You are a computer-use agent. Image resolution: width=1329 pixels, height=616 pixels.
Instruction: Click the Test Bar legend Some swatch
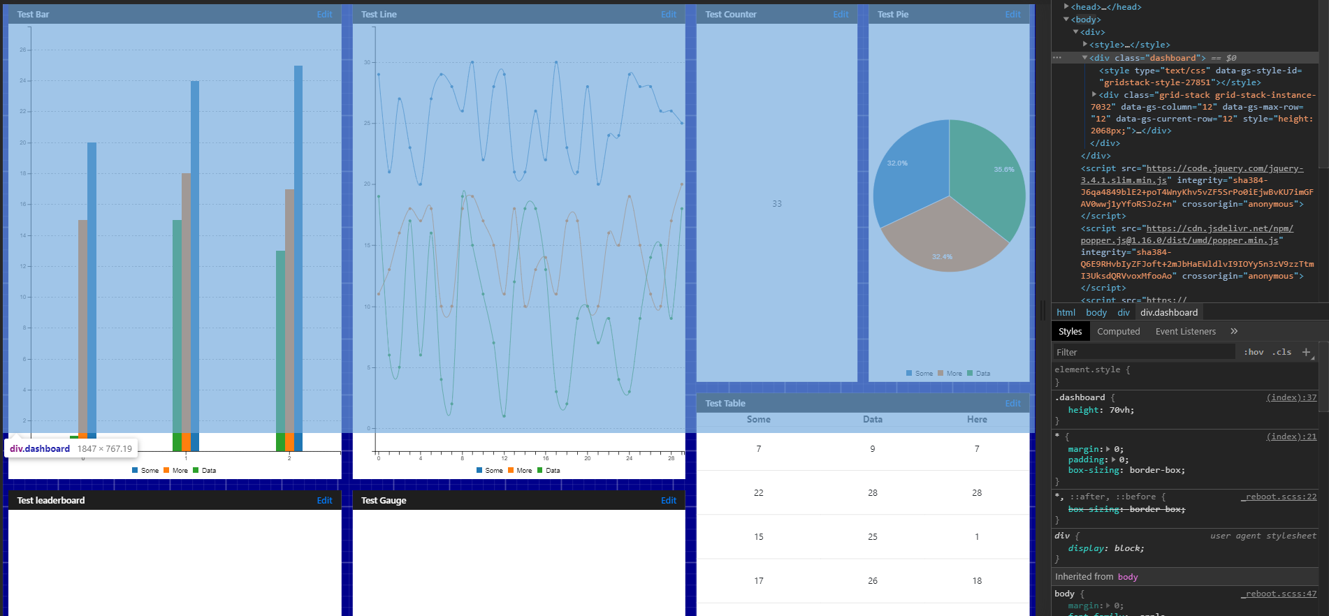click(x=135, y=470)
